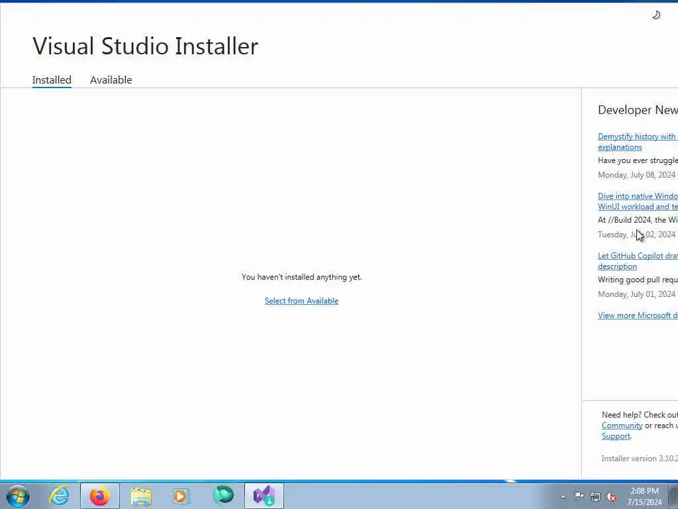Switch to the Installed tab

tap(52, 80)
